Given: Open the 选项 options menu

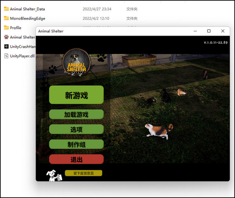Looking at the screenshot, I should pyautogui.click(x=76, y=130).
